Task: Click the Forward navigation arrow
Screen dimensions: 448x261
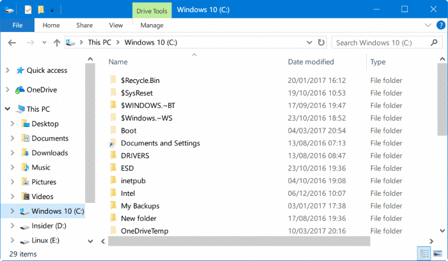Action: tap(30, 43)
